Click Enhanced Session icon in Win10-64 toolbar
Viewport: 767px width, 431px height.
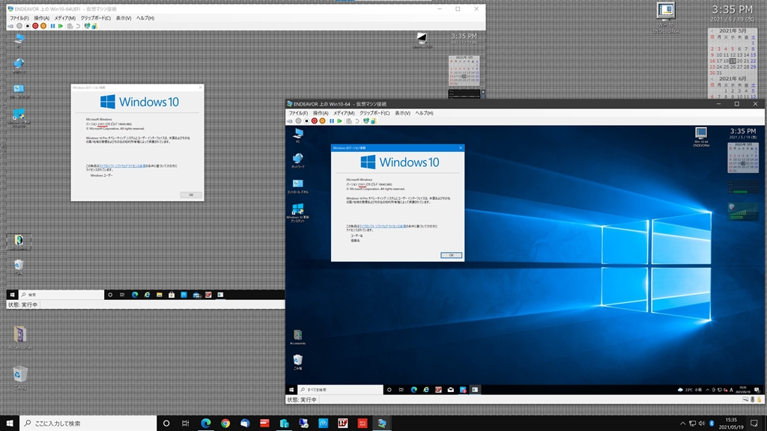click(366, 120)
